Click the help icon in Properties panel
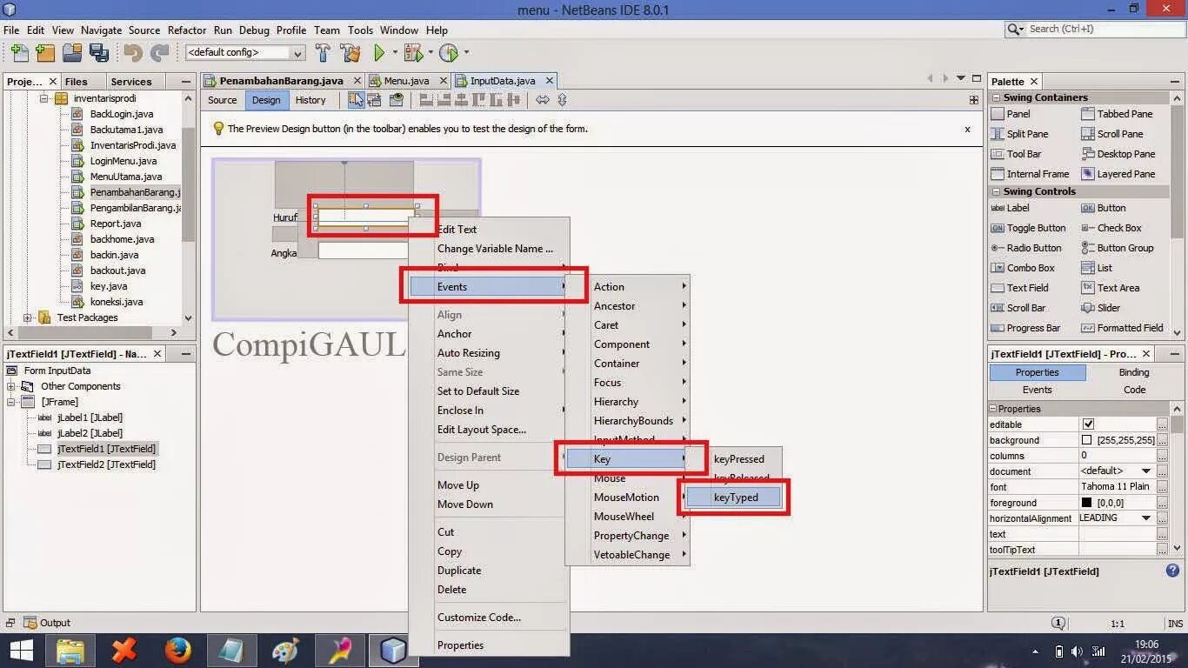1188x668 pixels. pyautogui.click(x=1172, y=571)
